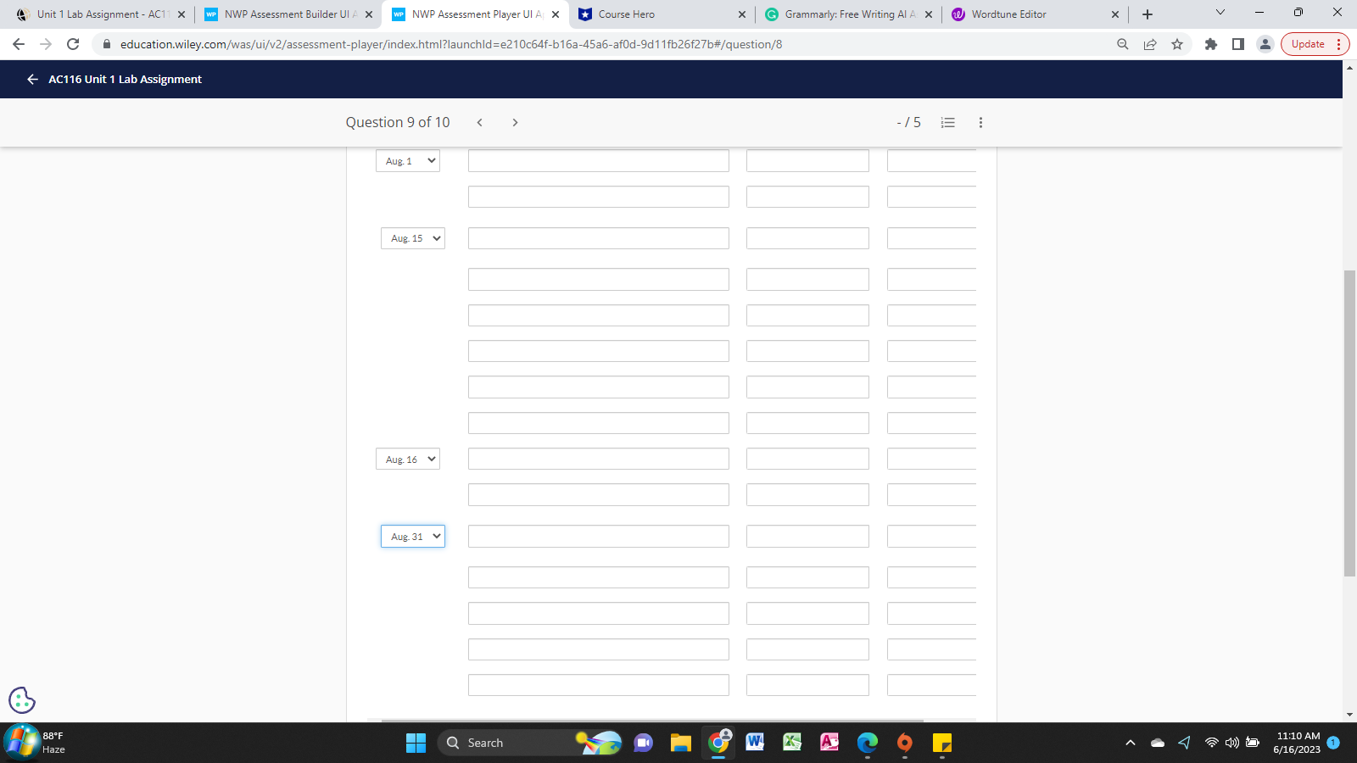Expand the Aug. 15 date dropdown
The width and height of the screenshot is (1357, 763).
(413, 238)
